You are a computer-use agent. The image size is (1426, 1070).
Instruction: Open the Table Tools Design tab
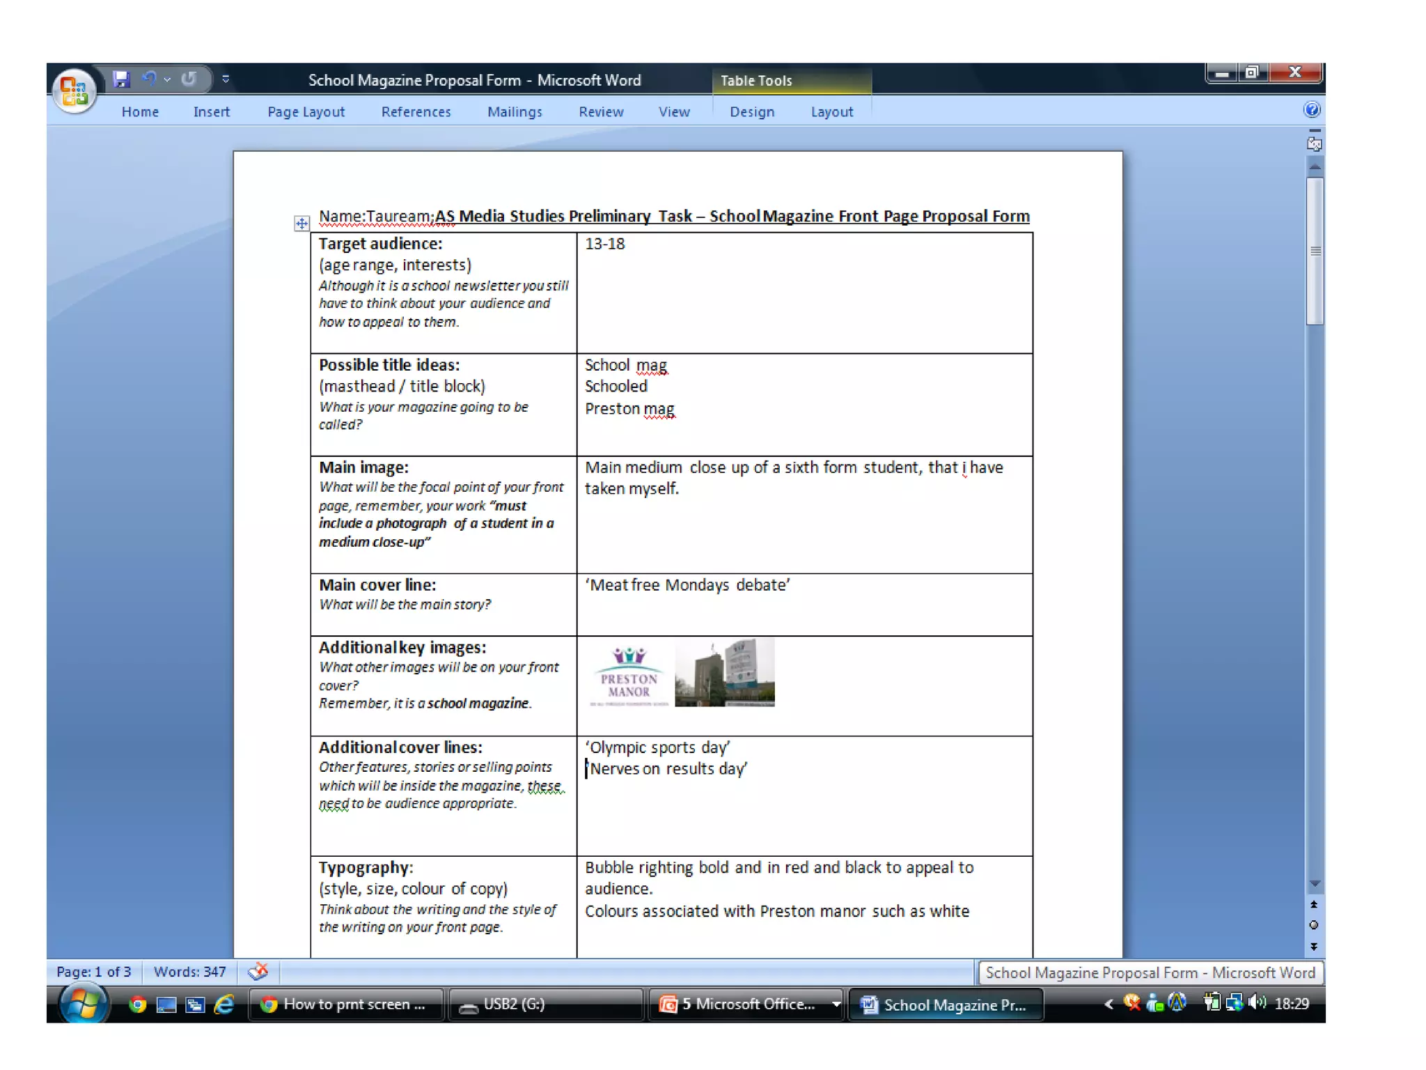tap(751, 111)
